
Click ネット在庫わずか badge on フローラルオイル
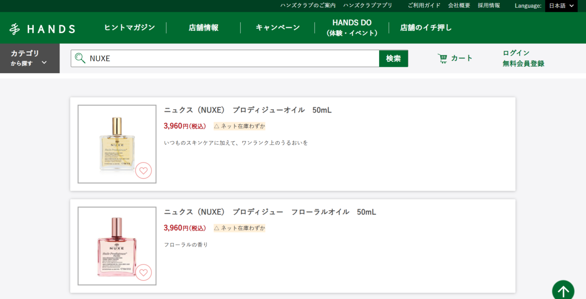tap(239, 228)
